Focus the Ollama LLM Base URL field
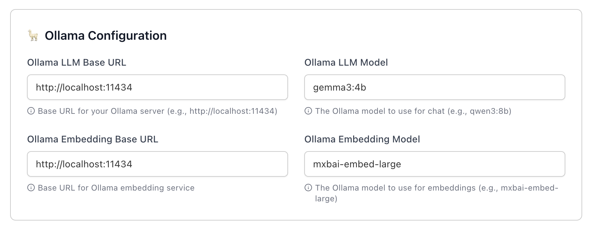Viewport: 595px width, 235px height. [157, 87]
